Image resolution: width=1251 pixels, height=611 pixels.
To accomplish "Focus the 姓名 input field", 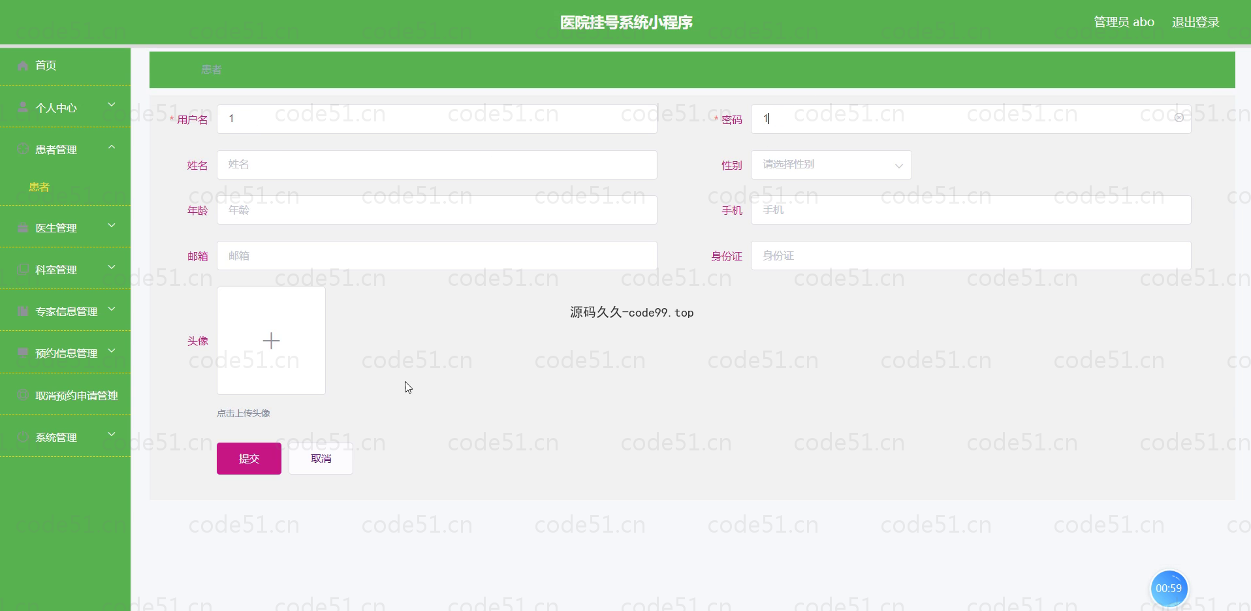I will [x=437, y=164].
